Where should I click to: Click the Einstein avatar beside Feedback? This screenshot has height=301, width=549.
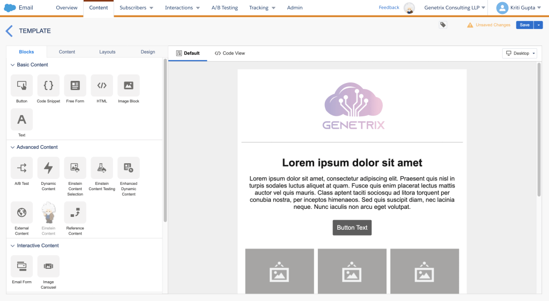[409, 7]
